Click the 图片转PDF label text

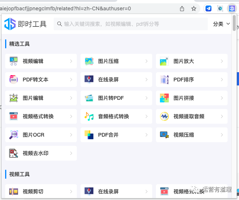[x=111, y=98]
